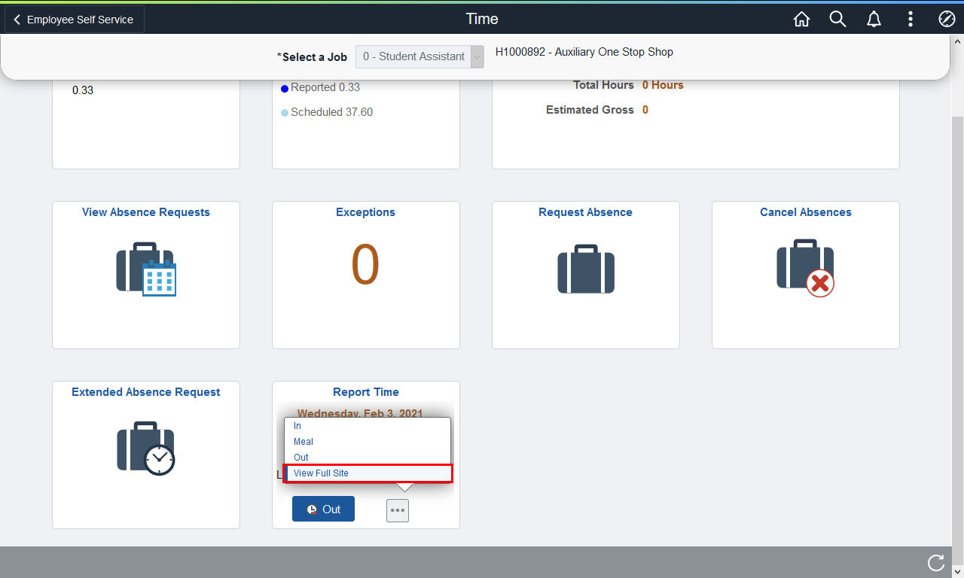The width and height of the screenshot is (964, 578).
Task: Go to the Home icon
Action: point(801,20)
